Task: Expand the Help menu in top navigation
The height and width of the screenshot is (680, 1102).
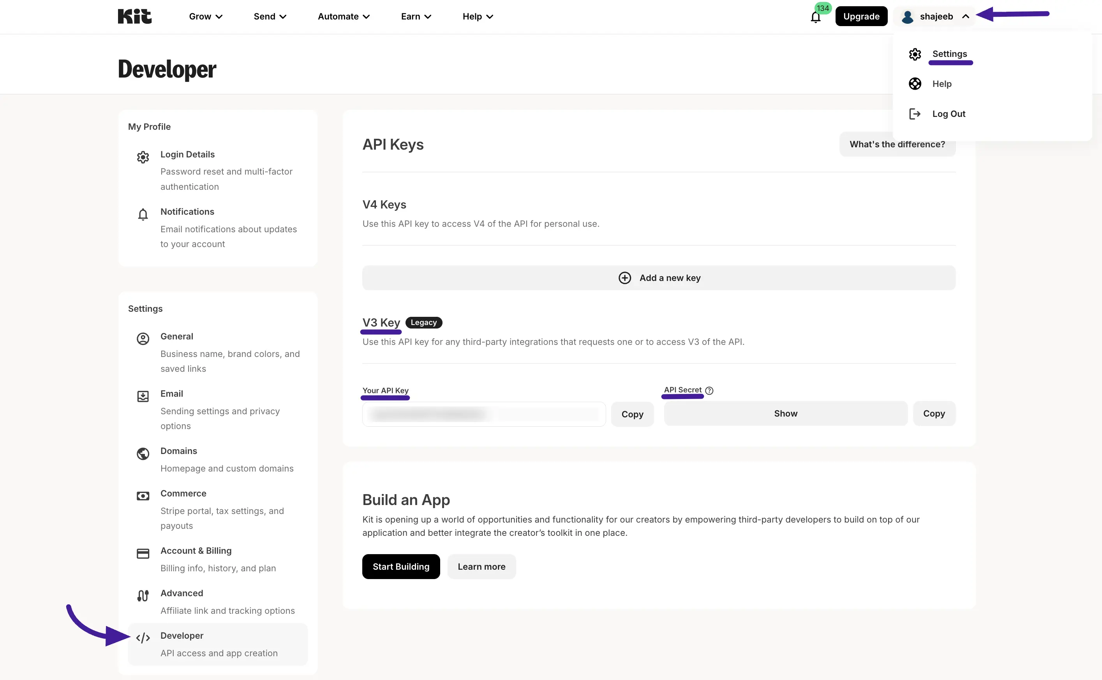Action: (x=478, y=17)
